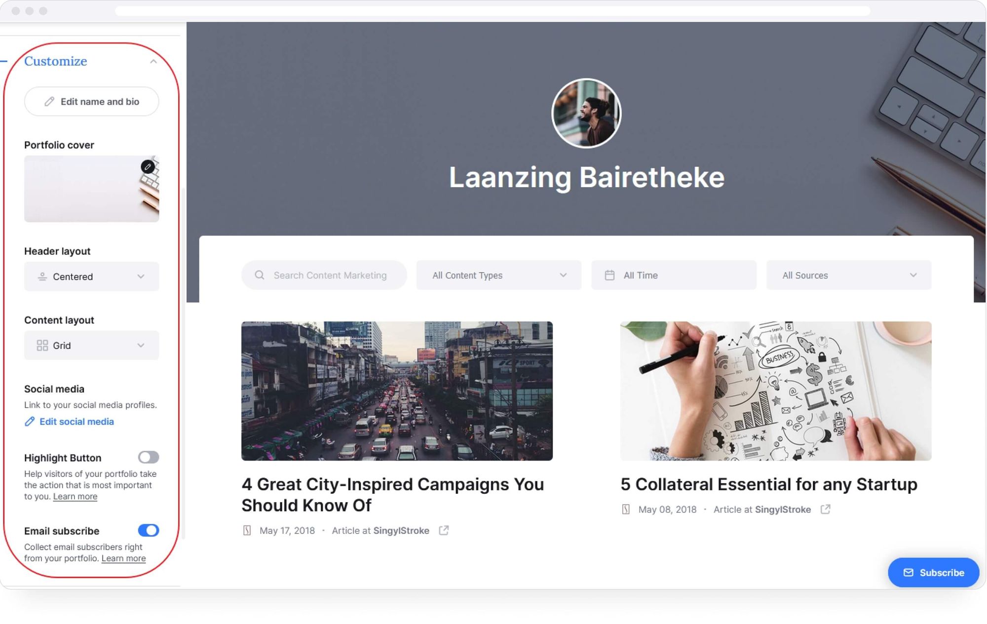This screenshot has height=624, width=987.
Task: Expand the All Sources filter dropdown
Action: 848,275
